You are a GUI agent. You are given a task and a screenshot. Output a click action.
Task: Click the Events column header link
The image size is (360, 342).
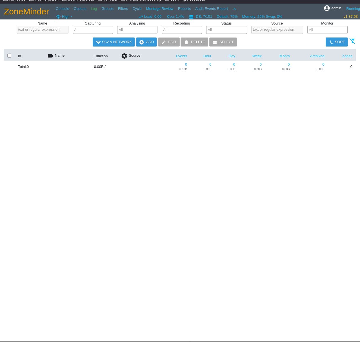click(x=181, y=56)
